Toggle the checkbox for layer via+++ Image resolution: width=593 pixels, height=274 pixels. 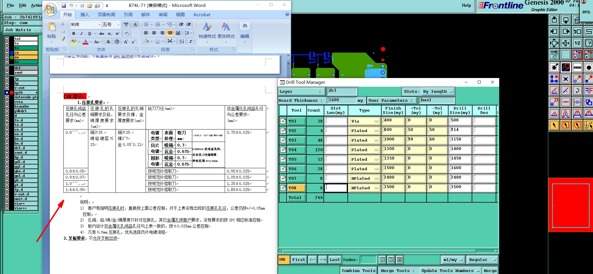pos(7,208)
